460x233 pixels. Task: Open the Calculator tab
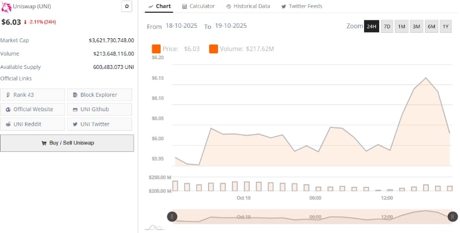click(x=198, y=6)
